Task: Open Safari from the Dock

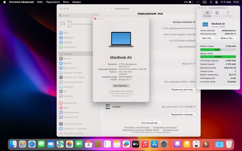Action: pos(32,144)
